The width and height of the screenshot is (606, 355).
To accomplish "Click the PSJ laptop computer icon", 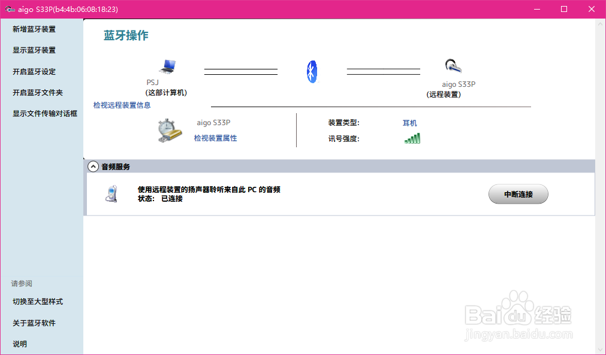I will click(167, 66).
